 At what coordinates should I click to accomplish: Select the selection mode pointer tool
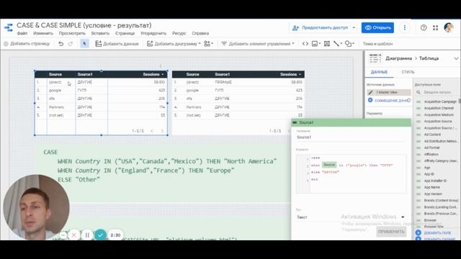coord(84,44)
